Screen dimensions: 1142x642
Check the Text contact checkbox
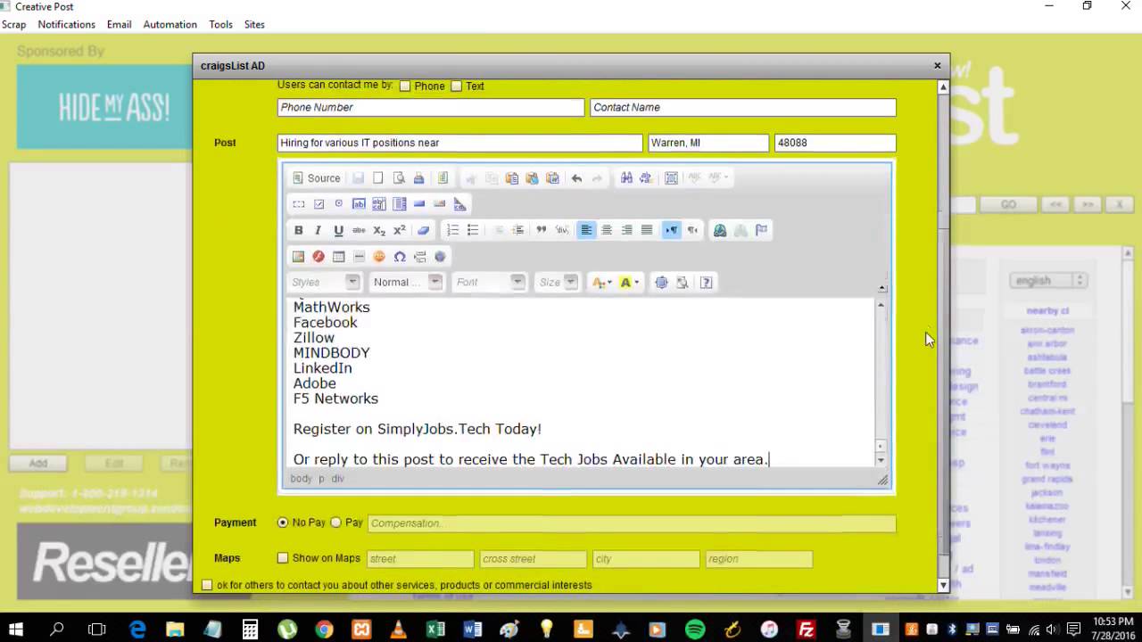[x=456, y=86]
